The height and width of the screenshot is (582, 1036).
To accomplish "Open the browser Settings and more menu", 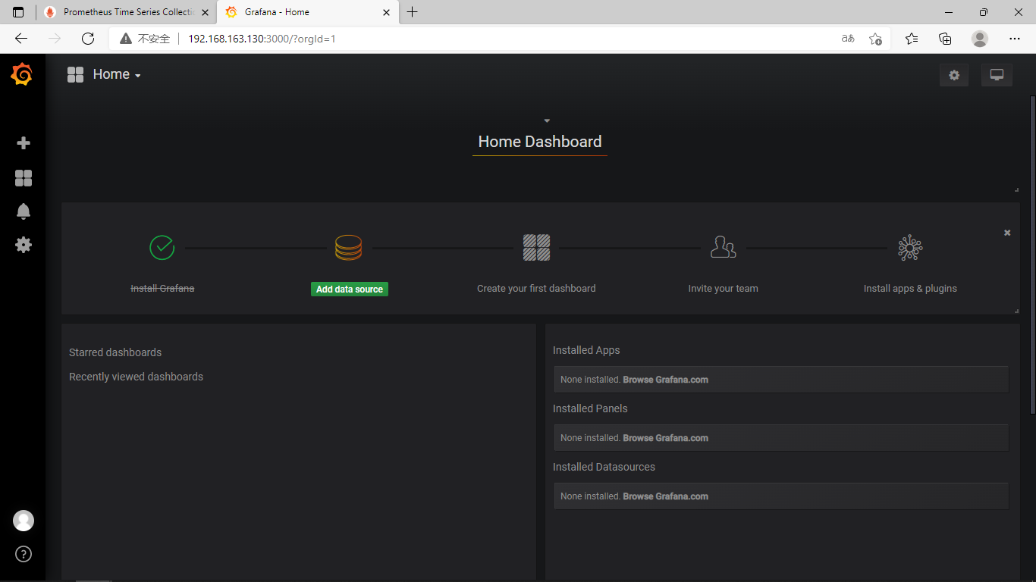I will tap(1015, 39).
